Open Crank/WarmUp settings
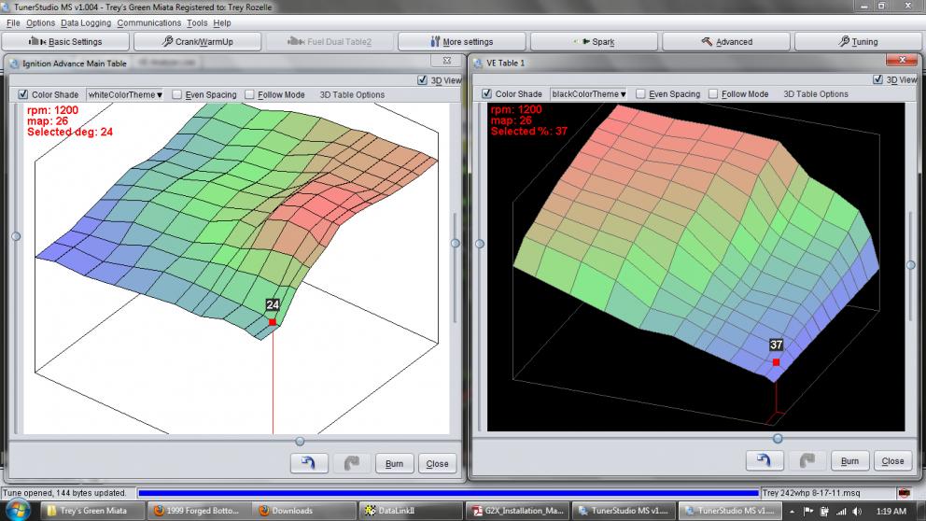 (198, 42)
